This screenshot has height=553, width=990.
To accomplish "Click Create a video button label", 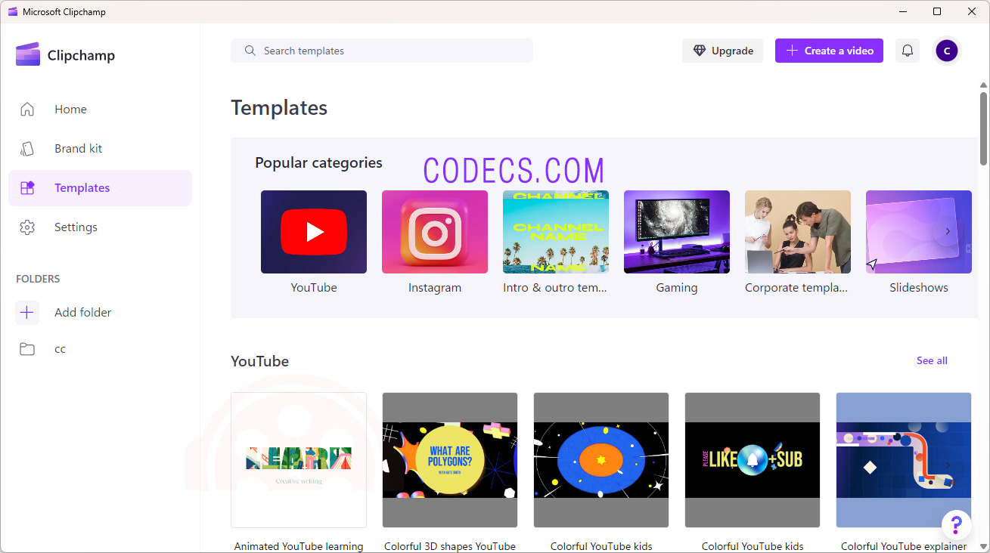I will tap(839, 51).
